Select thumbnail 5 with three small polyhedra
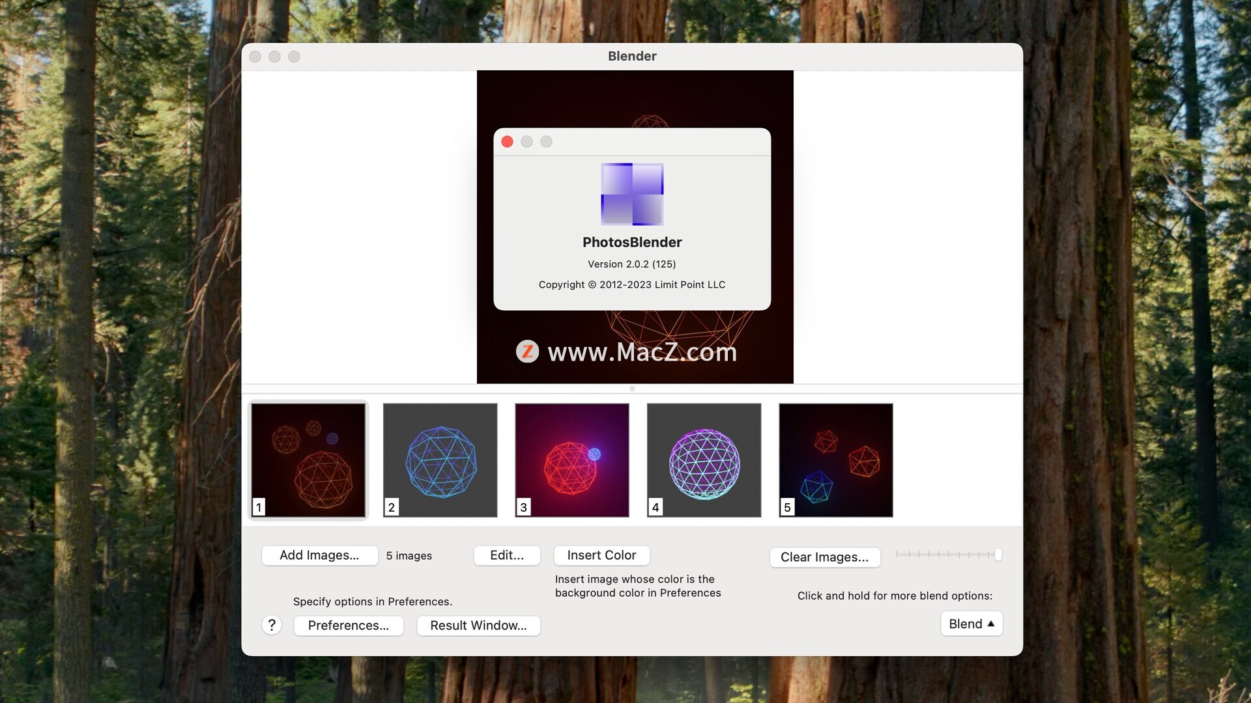 pyautogui.click(x=836, y=460)
